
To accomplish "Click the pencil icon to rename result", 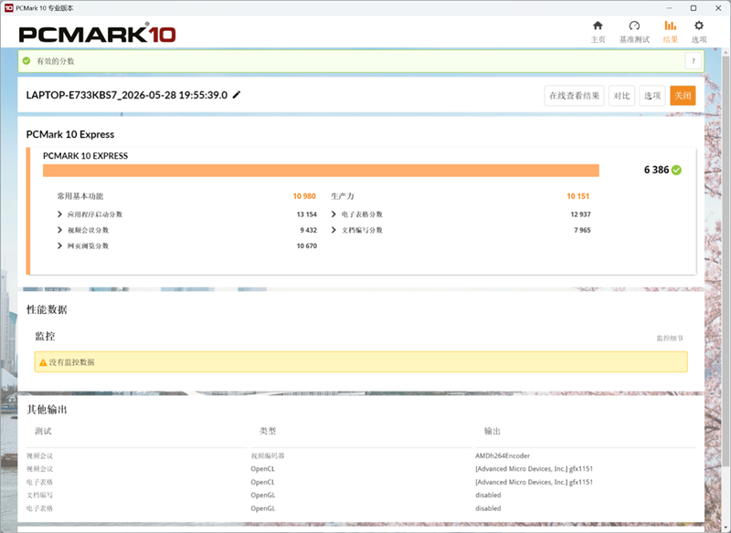I will (237, 95).
